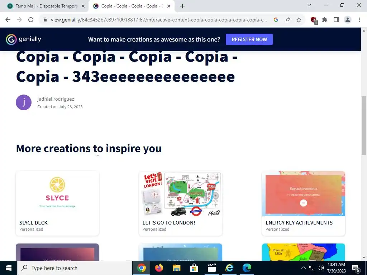Open Chrome profile avatar
367x275 pixels.
(348, 20)
